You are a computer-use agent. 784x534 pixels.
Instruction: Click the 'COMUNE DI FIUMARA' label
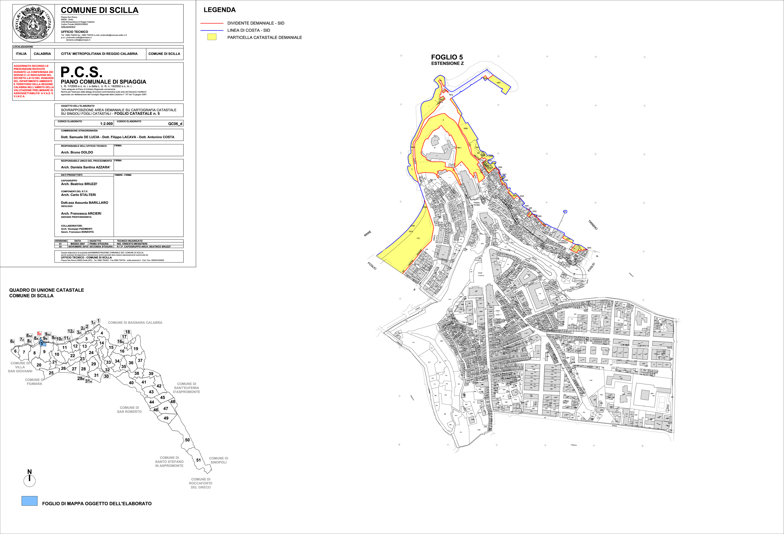point(35,382)
